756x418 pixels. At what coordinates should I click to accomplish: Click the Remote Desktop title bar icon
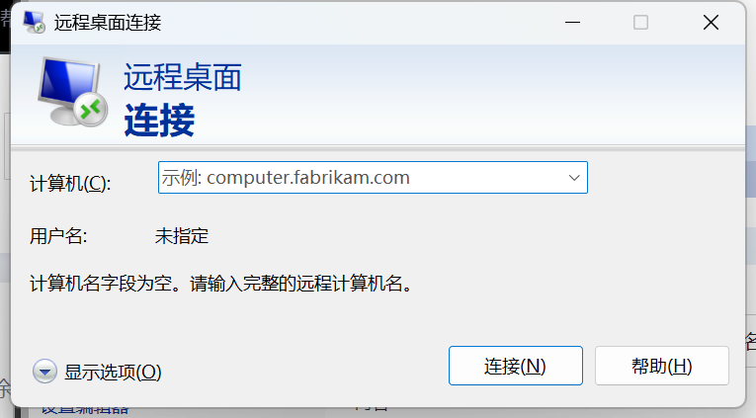35,22
